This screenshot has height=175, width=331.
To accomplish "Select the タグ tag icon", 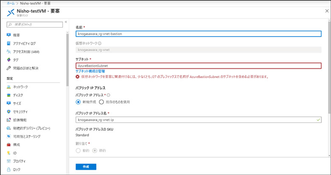I will pos(8,60).
